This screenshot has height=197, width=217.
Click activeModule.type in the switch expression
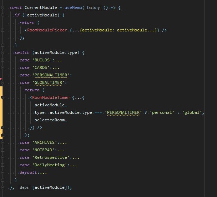click(x=56, y=52)
